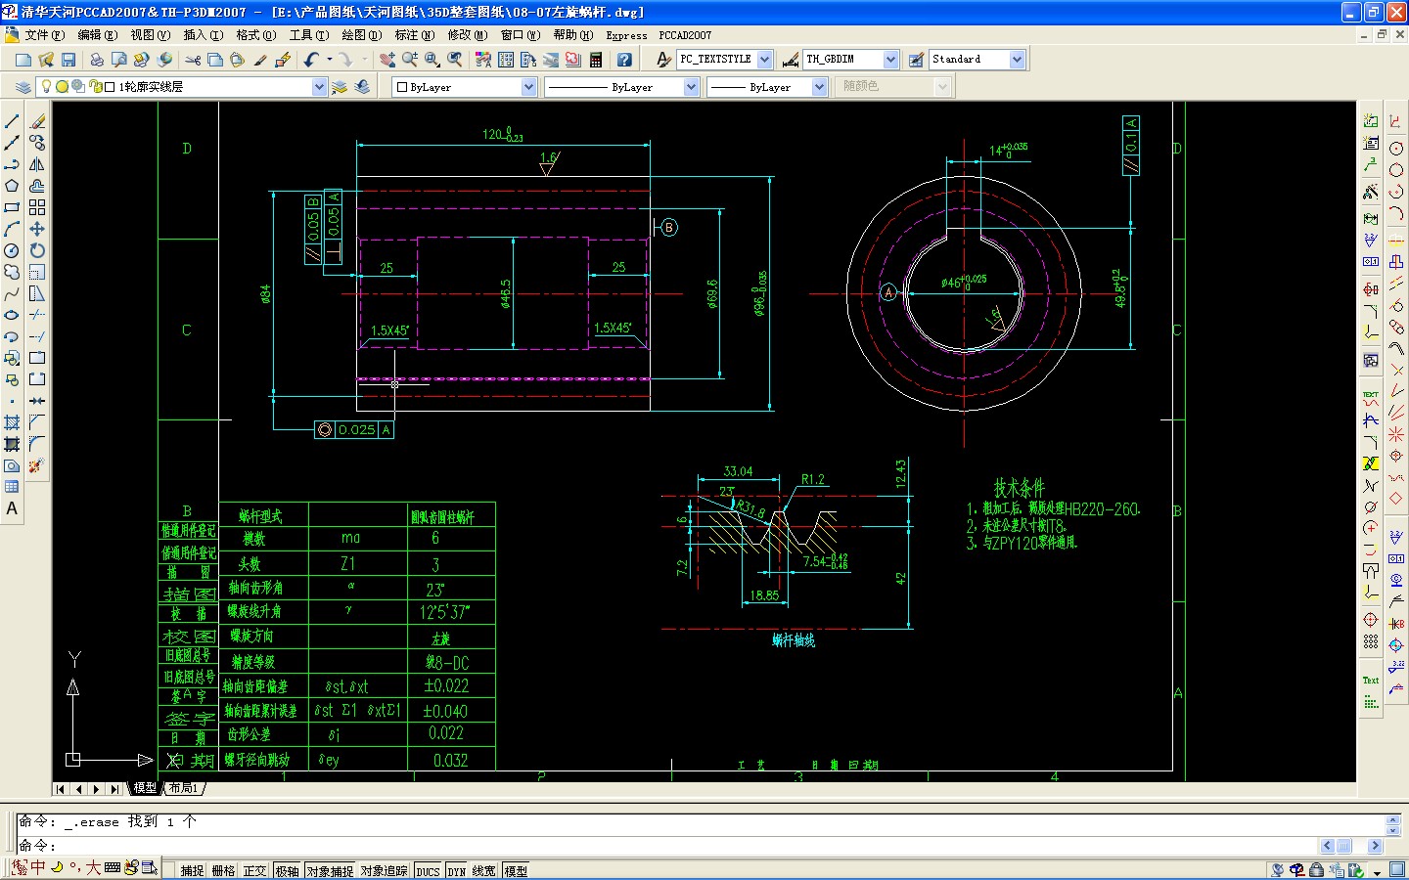Select the Rectangle drawing tool
The image size is (1409, 880).
[x=12, y=207]
